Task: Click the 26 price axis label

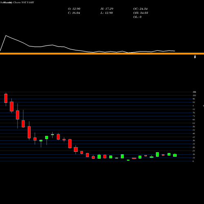Action: click(194, 147)
